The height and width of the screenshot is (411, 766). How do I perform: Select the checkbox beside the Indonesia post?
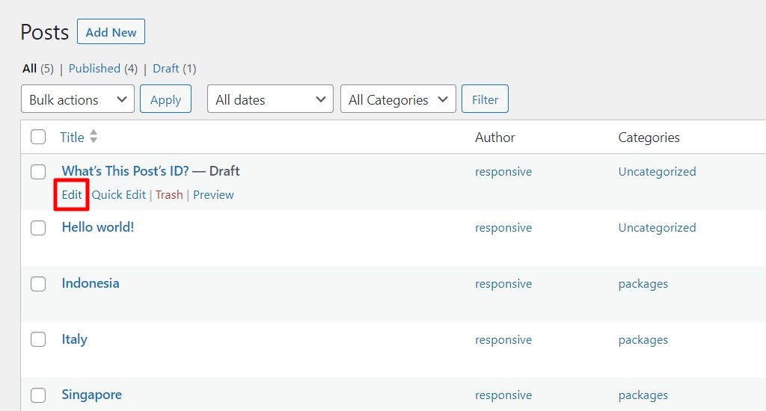pos(38,284)
